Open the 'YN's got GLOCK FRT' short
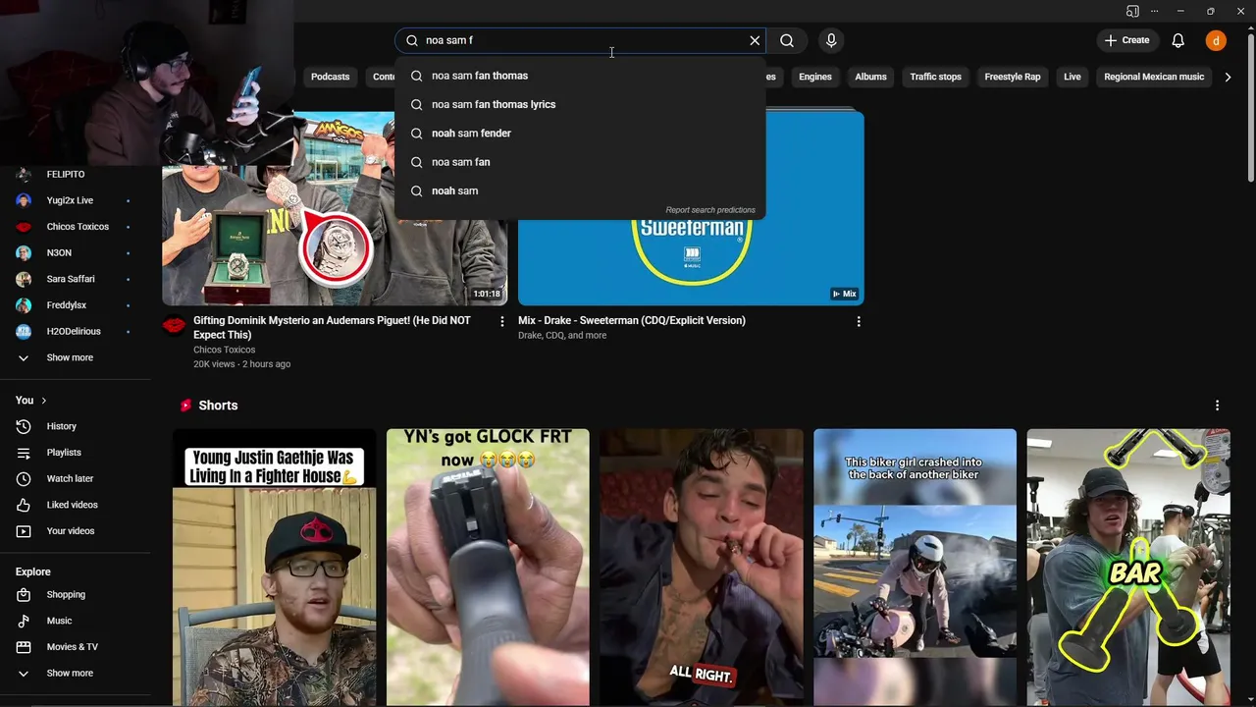This screenshot has width=1256, height=707. pyautogui.click(x=488, y=567)
